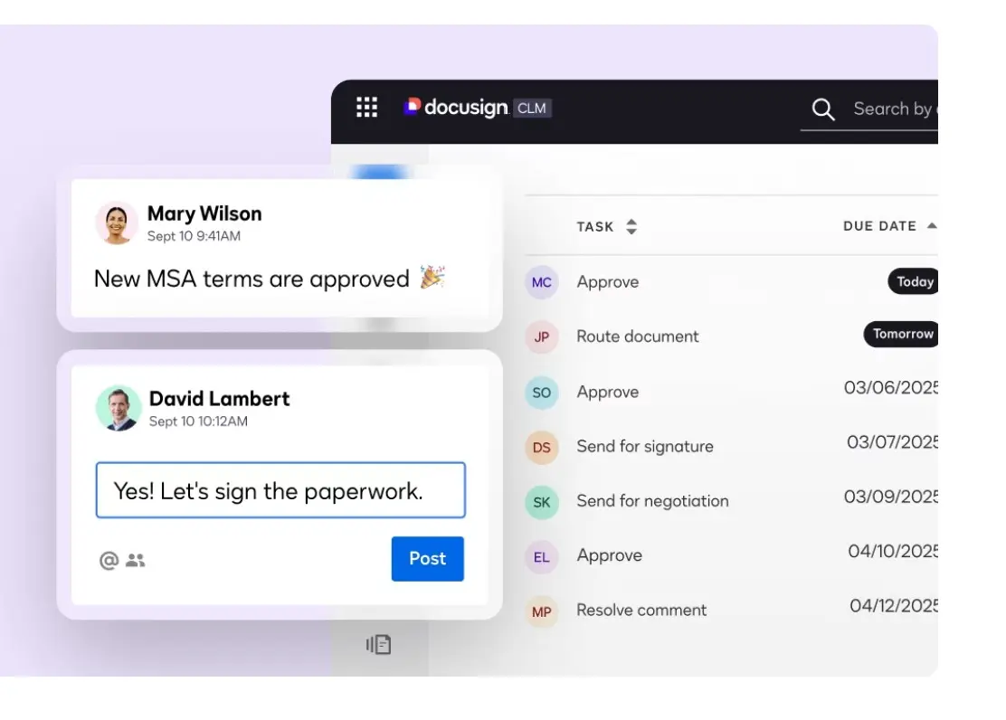Click the add people icon
This screenshot has width=1006, height=720.
136,561
